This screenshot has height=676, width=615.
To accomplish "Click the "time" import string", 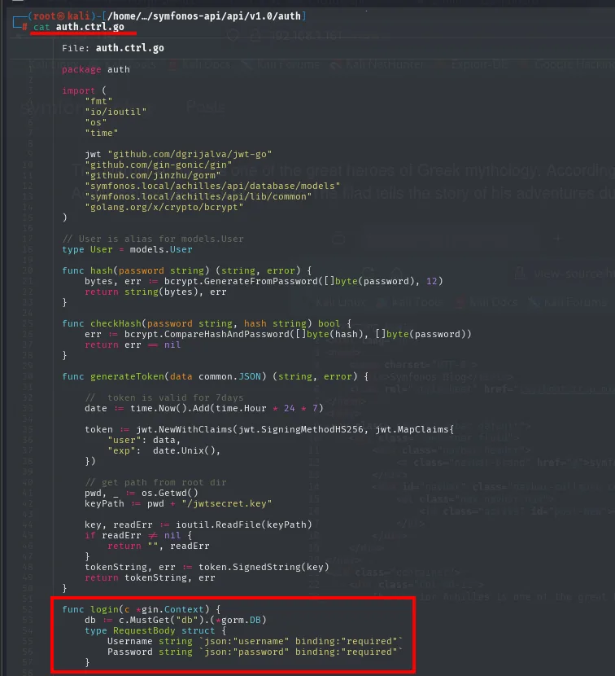I will coord(101,133).
